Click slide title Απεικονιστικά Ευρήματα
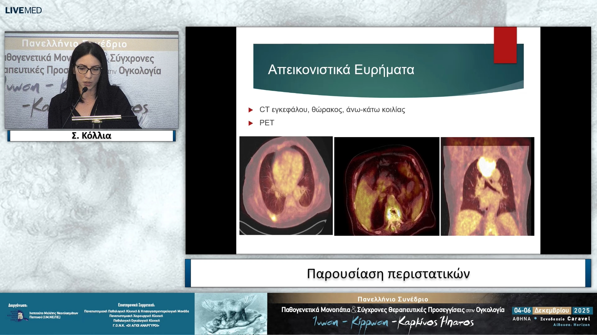The height and width of the screenshot is (335, 597). 341,70
